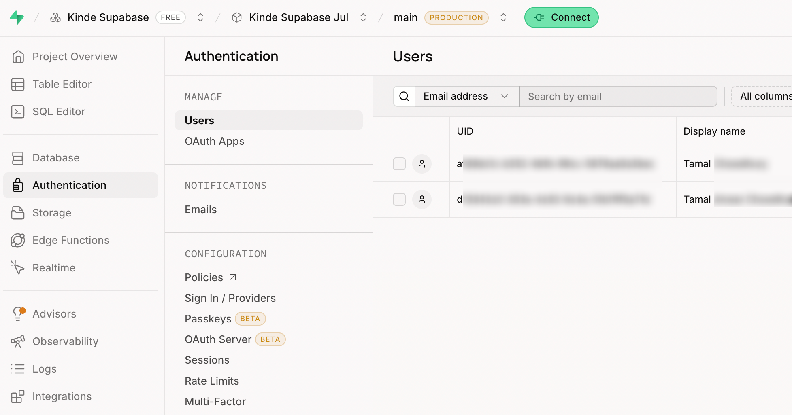792x415 pixels.
Task: Click user avatar icon in first row
Action: (x=422, y=164)
